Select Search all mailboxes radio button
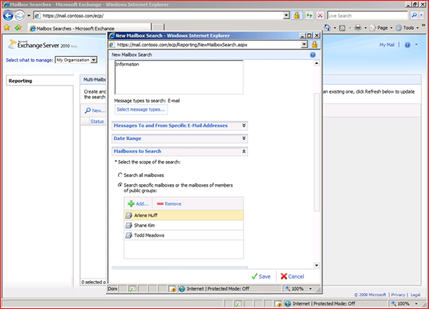Screen dimensions: 429x309 tap(119, 175)
